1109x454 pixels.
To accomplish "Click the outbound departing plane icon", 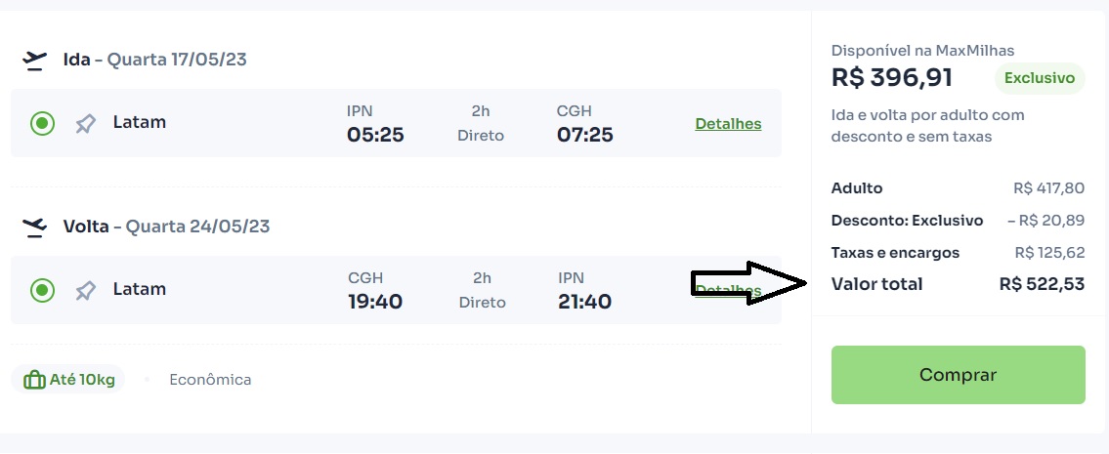I will click(x=34, y=61).
